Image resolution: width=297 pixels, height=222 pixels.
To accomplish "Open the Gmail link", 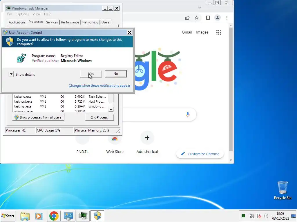I will [187, 32].
